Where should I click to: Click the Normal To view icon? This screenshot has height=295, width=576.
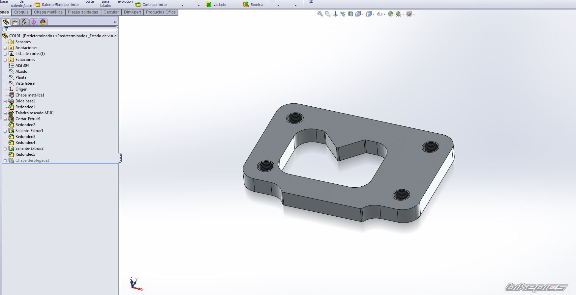[335, 14]
